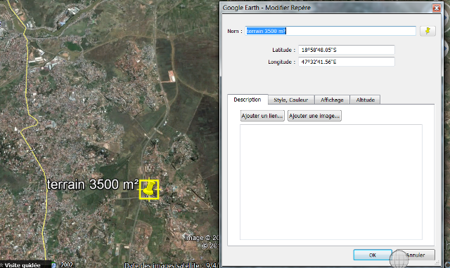Cancel the edit with the Annuler button
Image resolution: width=450 pixels, height=268 pixels.
416,255
